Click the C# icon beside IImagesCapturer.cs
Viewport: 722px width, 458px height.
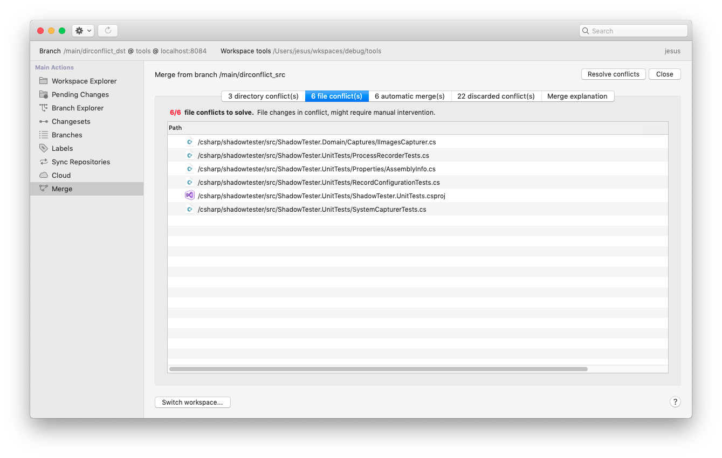[x=190, y=142]
